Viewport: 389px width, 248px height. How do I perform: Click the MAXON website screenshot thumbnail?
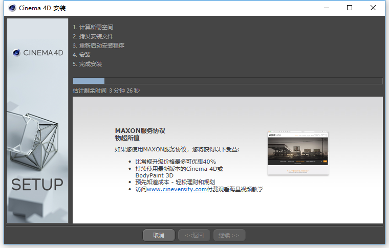298,153
